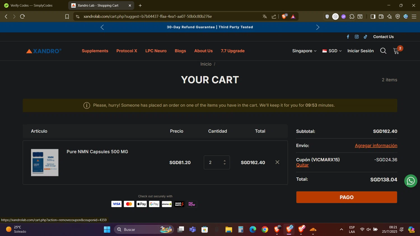Toggle the browser sidebar panel icon
Viewport: 420px width, 236px height.
coord(373,16)
